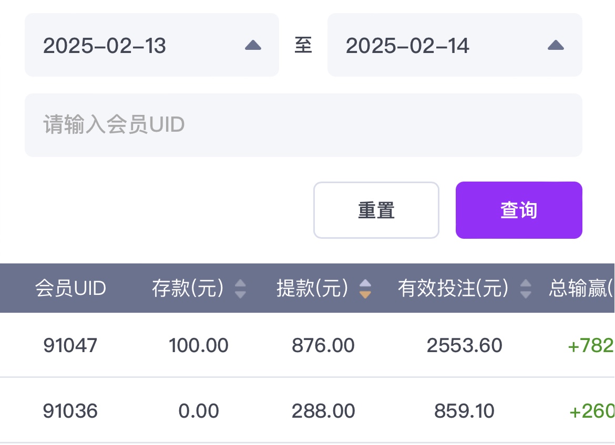Click the start date arrow beside 2025-02-13
The width and height of the screenshot is (615, 445).
[x=253, y=46]
